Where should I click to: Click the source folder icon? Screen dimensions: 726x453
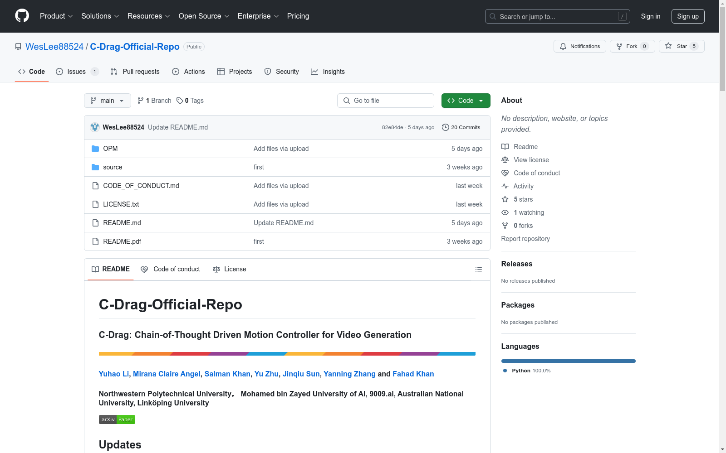click(x=95, y=167)
